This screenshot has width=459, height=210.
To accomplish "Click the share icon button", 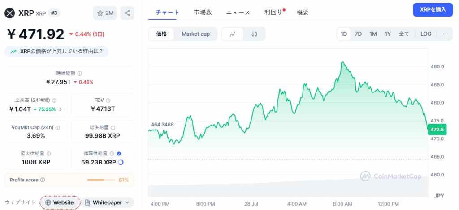I will (x=127, y=13).
